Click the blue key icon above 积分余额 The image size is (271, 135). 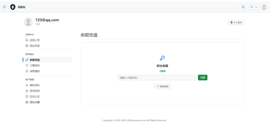point(162,58)
